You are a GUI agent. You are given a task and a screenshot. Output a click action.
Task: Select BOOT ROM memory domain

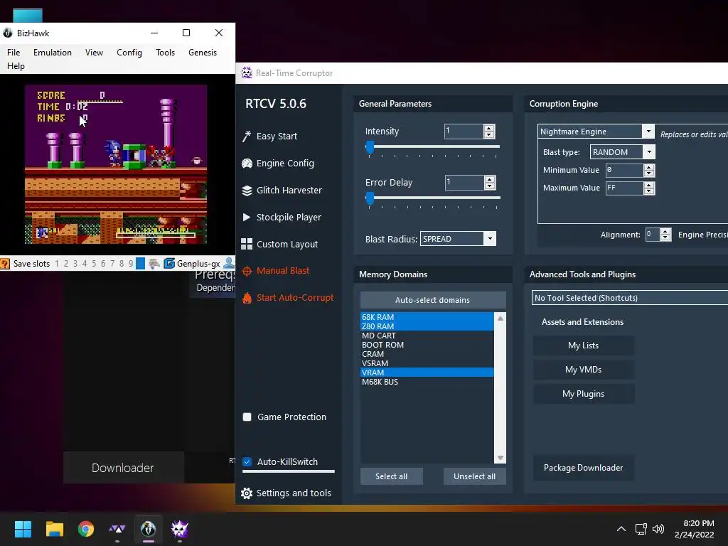tap(427, 345)
